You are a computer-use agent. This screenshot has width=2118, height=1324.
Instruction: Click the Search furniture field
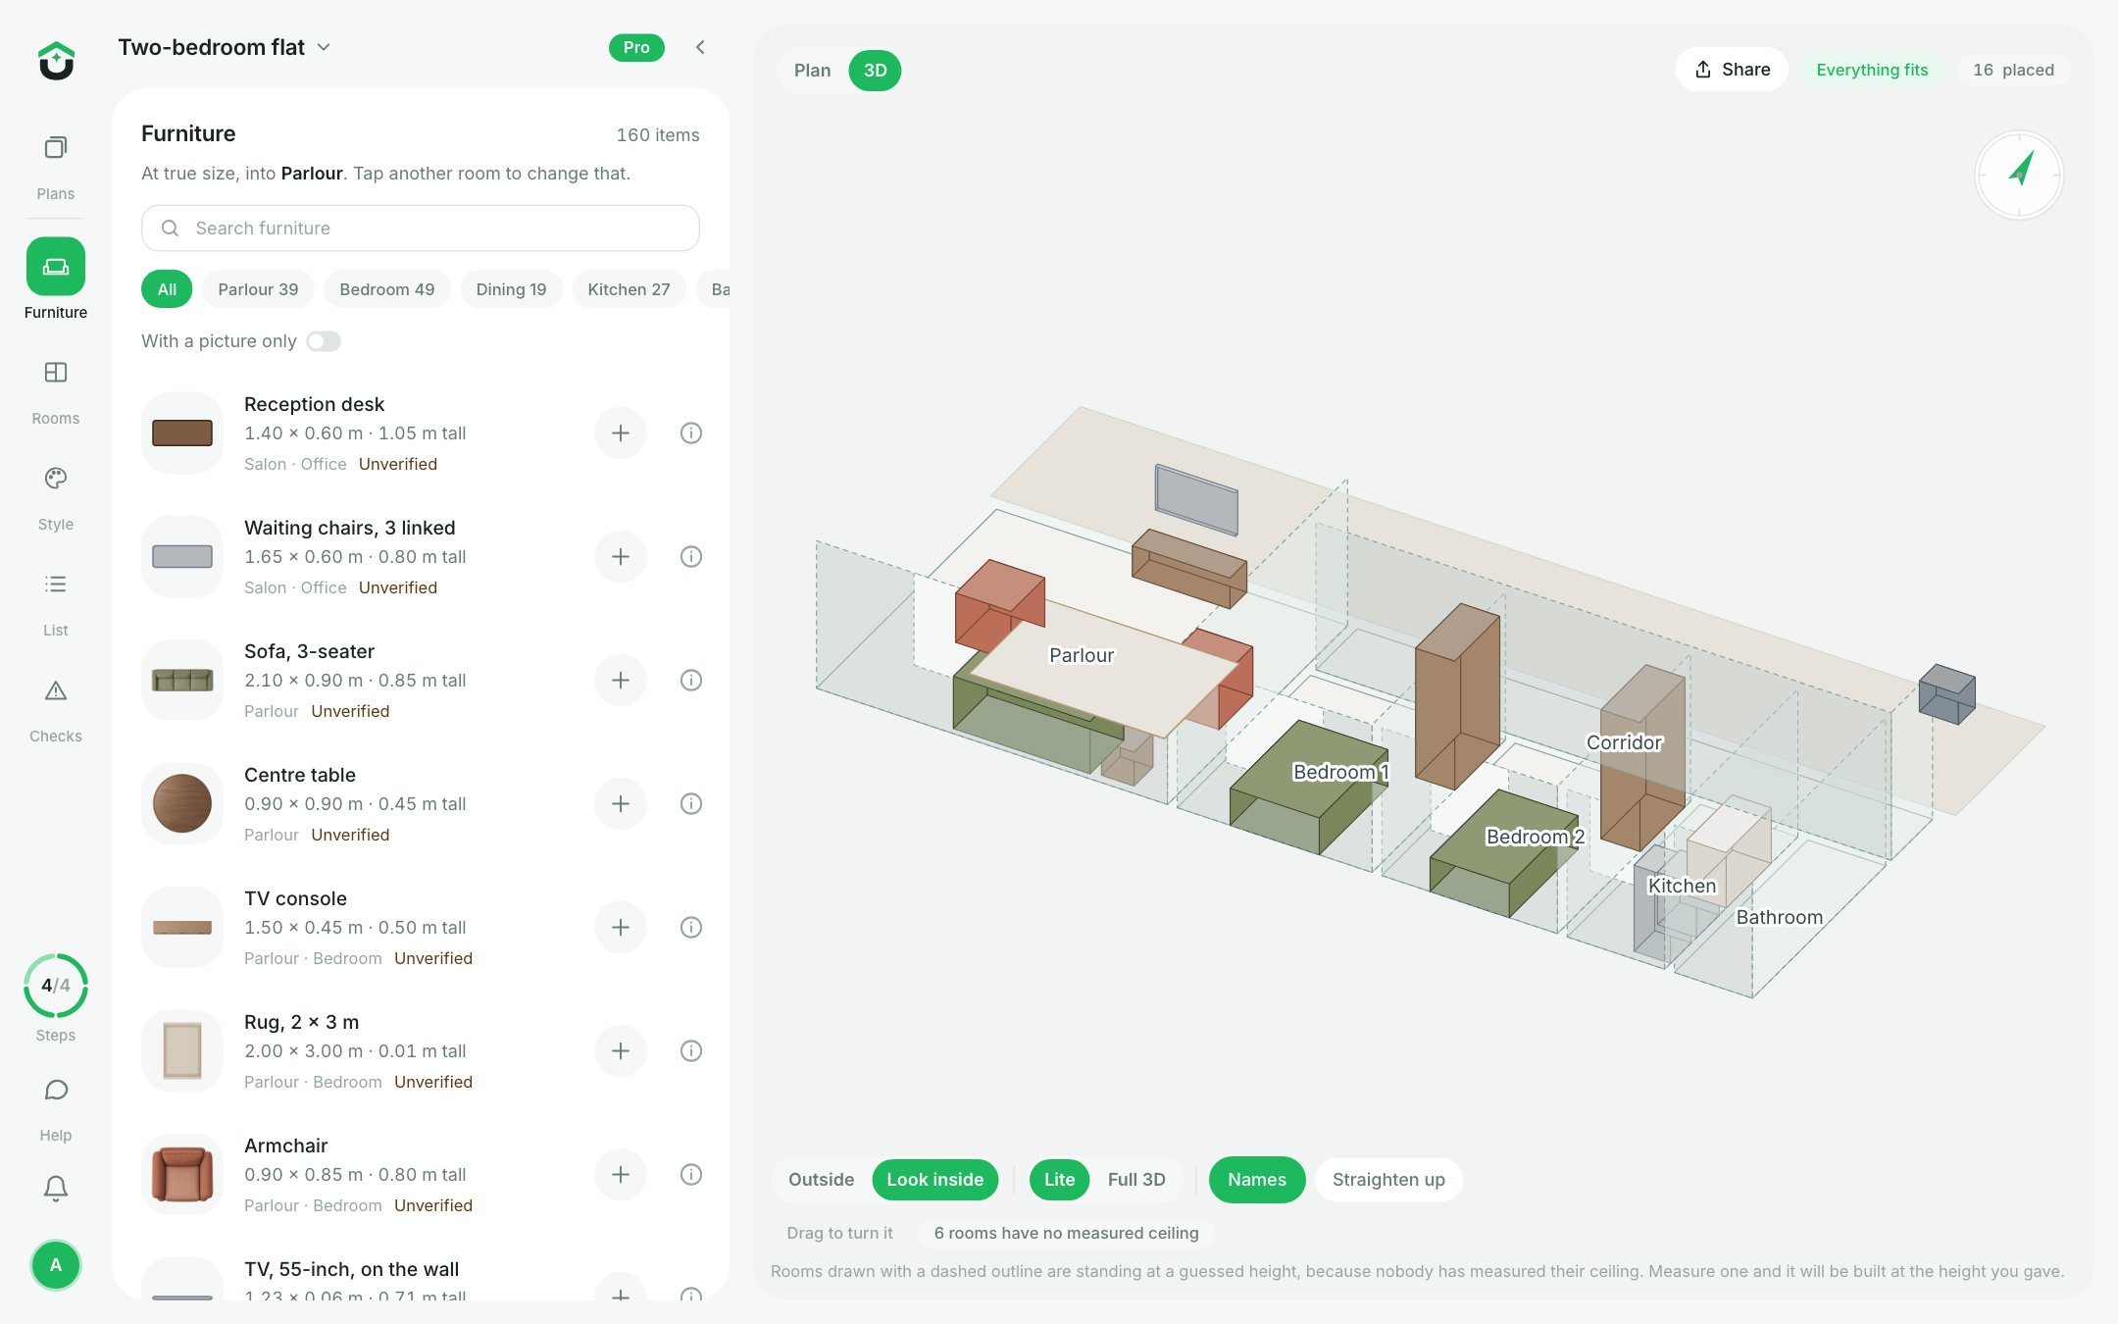421,229
